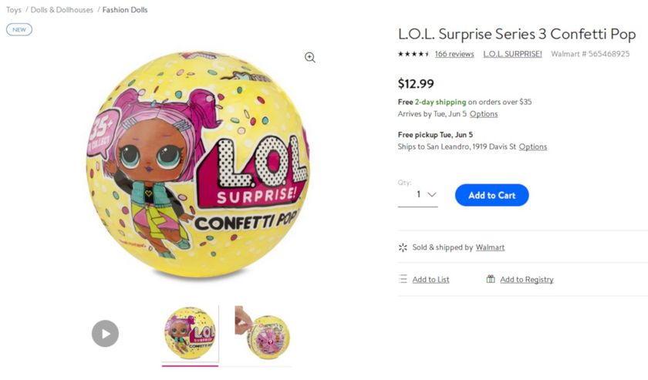648x380 pixels.
Task: Open the quantity dropdown
Action: click(x=418, y=195)
